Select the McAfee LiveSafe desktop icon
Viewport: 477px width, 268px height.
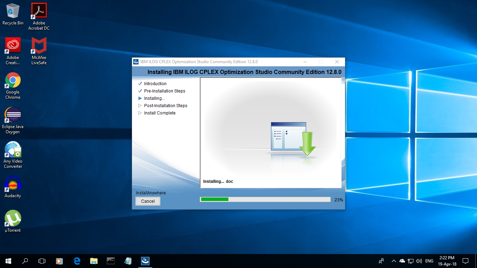[39, 51]
